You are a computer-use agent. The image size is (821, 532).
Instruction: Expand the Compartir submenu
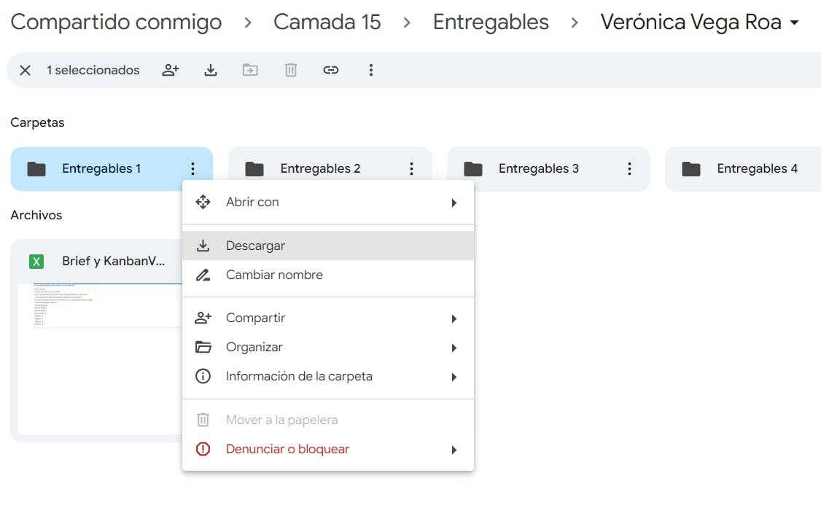[x=454, y=318]
